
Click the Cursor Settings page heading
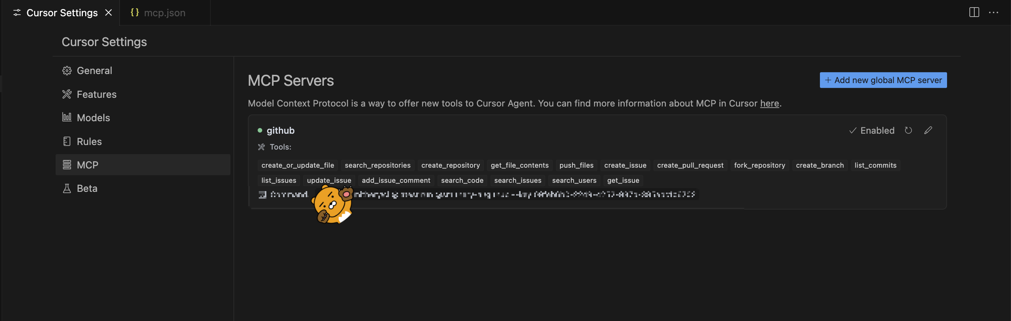(104, 42)
